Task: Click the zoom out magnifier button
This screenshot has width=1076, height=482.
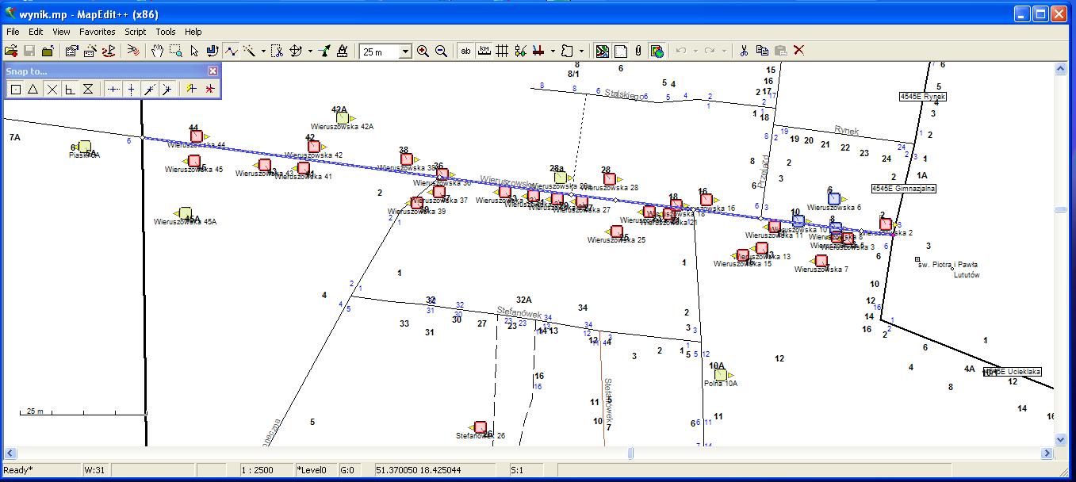Action: tap(441, 51)
